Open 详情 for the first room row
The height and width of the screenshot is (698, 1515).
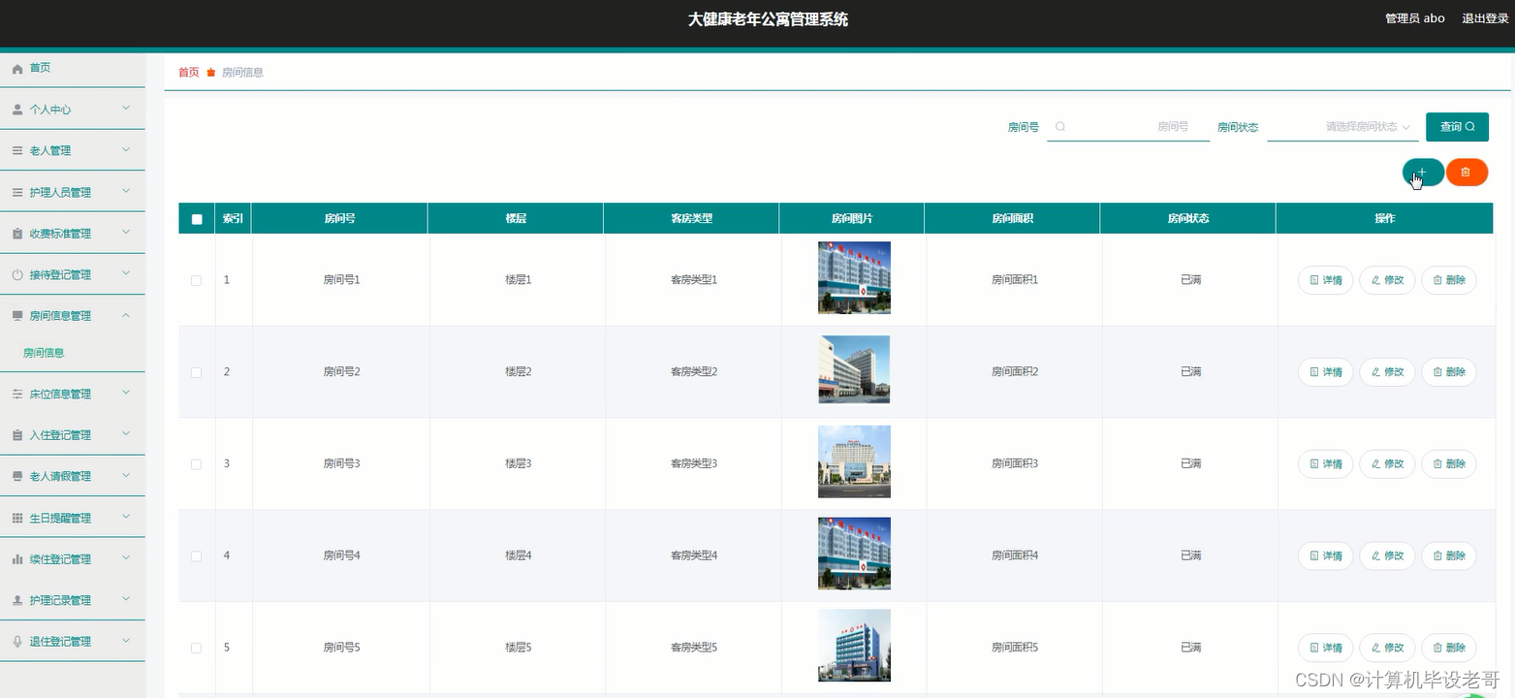click(x=1324, y=279)
